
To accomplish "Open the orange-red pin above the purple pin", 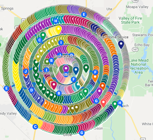I will click(x=103, y=87).
